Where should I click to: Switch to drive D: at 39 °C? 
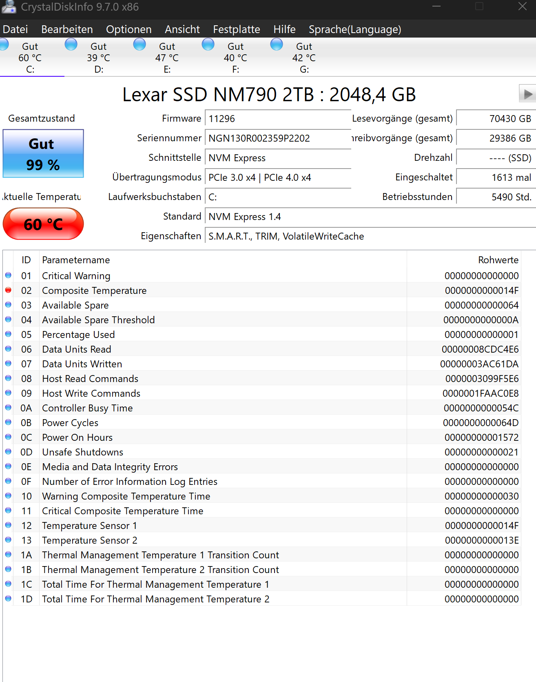(98, 58)
